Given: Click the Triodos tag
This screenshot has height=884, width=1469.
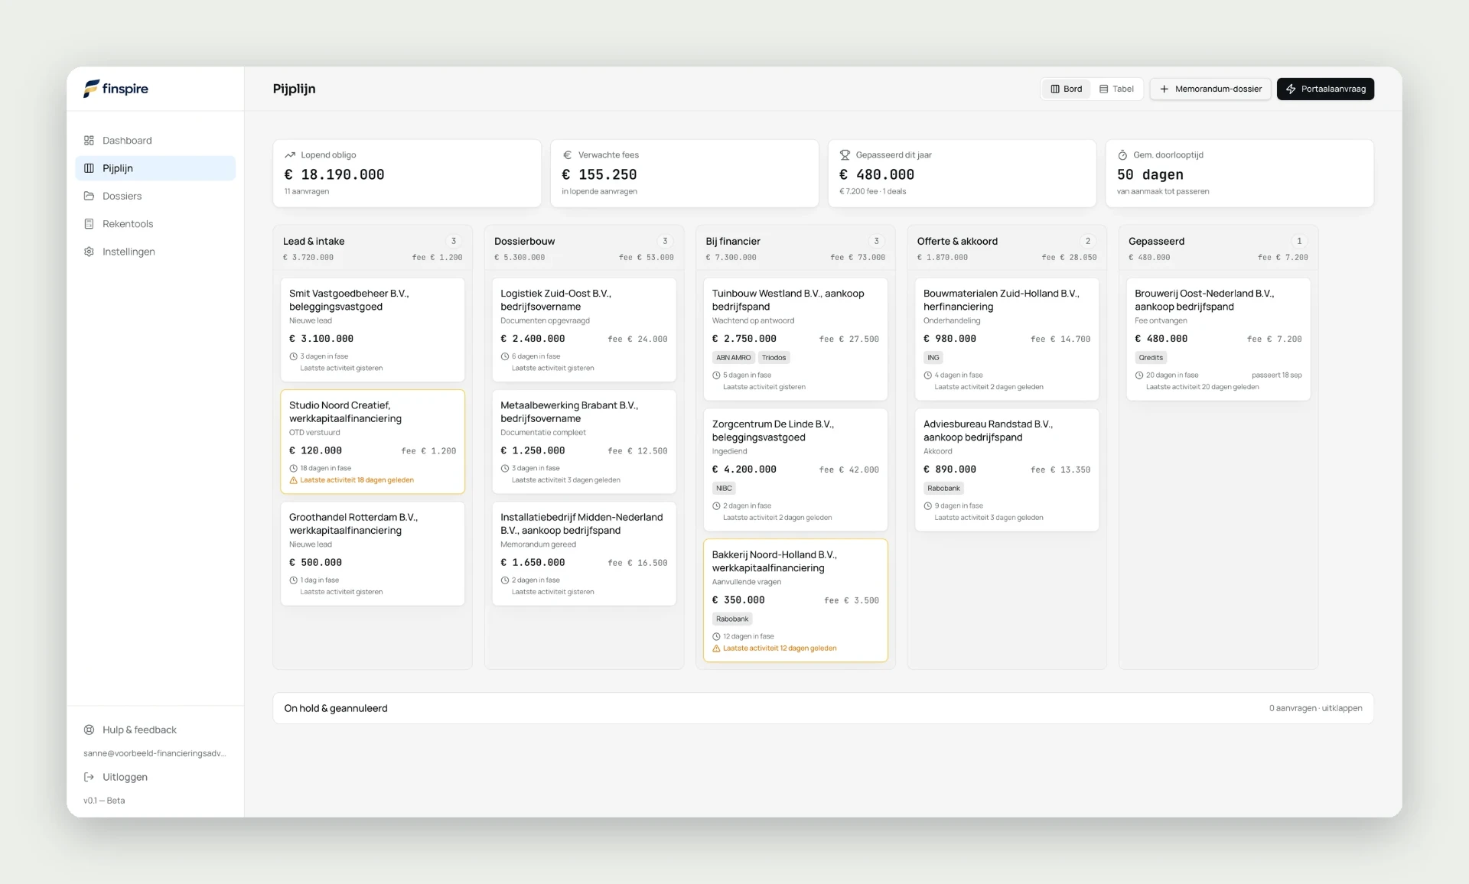Looking at the screenshot, I should [x=774, y=357].
